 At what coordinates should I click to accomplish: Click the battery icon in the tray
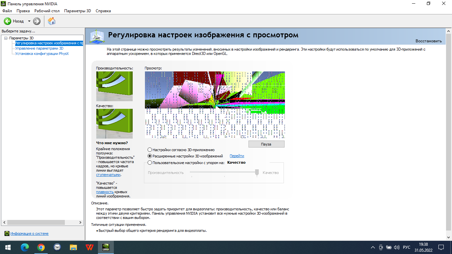(x=389, y=247)
